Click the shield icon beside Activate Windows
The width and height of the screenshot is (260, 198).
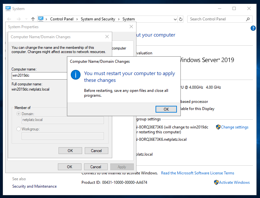(216, 182)
